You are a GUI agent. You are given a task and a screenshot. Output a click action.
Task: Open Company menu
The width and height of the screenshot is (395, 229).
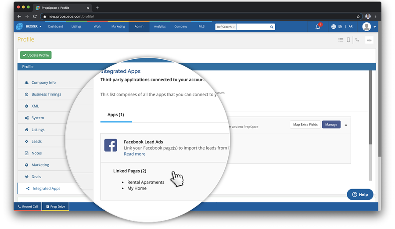click(x=181, y=26)
